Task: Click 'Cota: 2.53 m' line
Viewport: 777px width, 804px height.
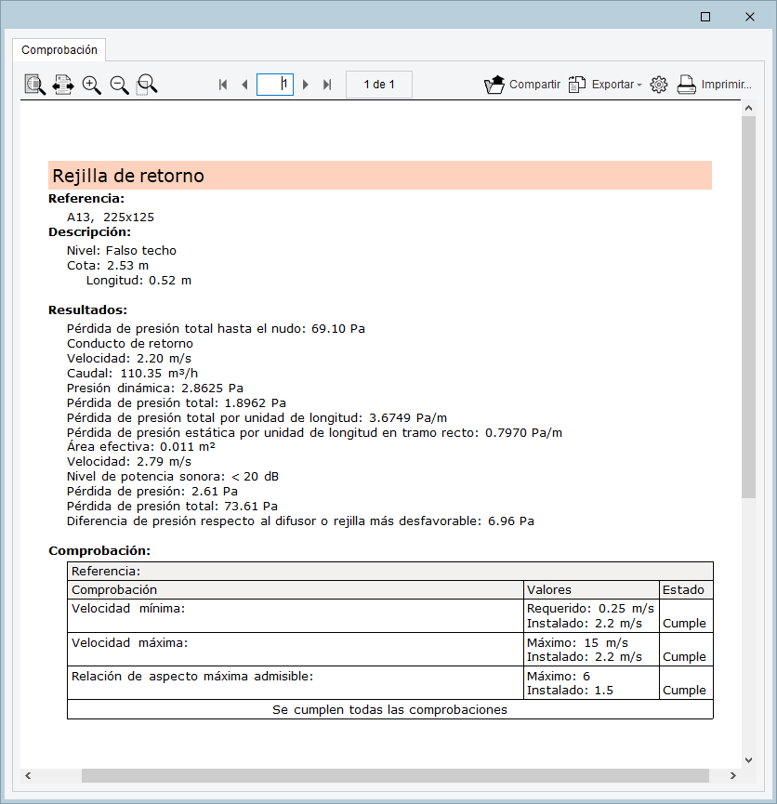Action: tap(108, 265)
